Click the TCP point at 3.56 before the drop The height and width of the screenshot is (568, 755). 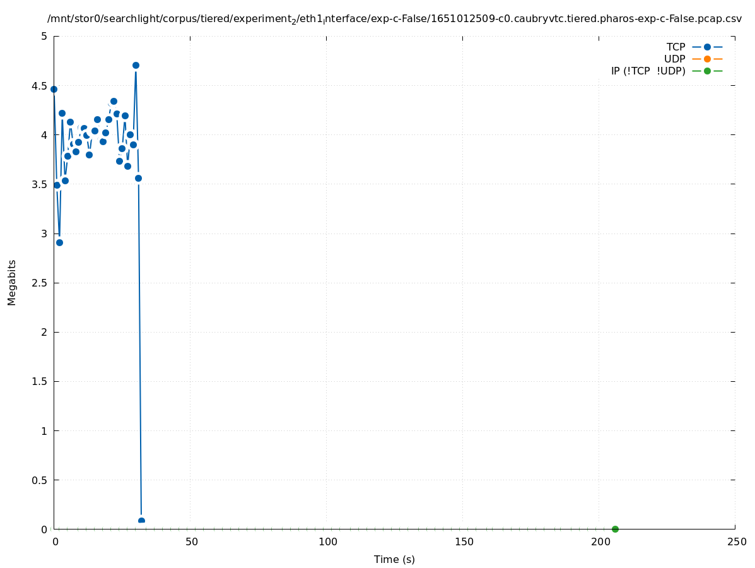click(138, 178)
